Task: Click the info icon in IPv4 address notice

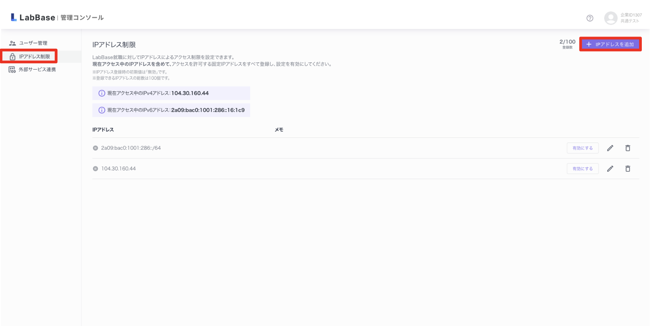Action: tap(102, 93)
